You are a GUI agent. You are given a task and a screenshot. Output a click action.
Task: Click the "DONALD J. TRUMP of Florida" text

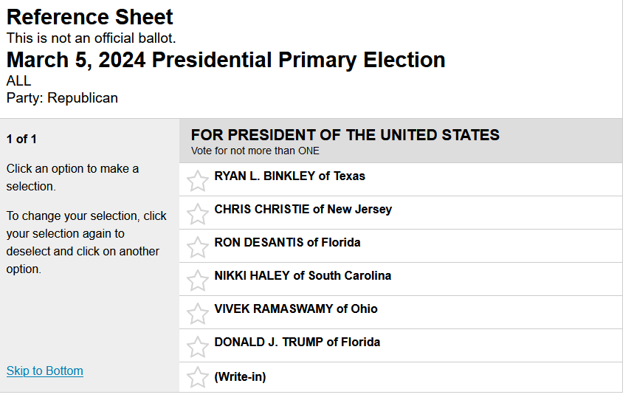pos(297,342)
